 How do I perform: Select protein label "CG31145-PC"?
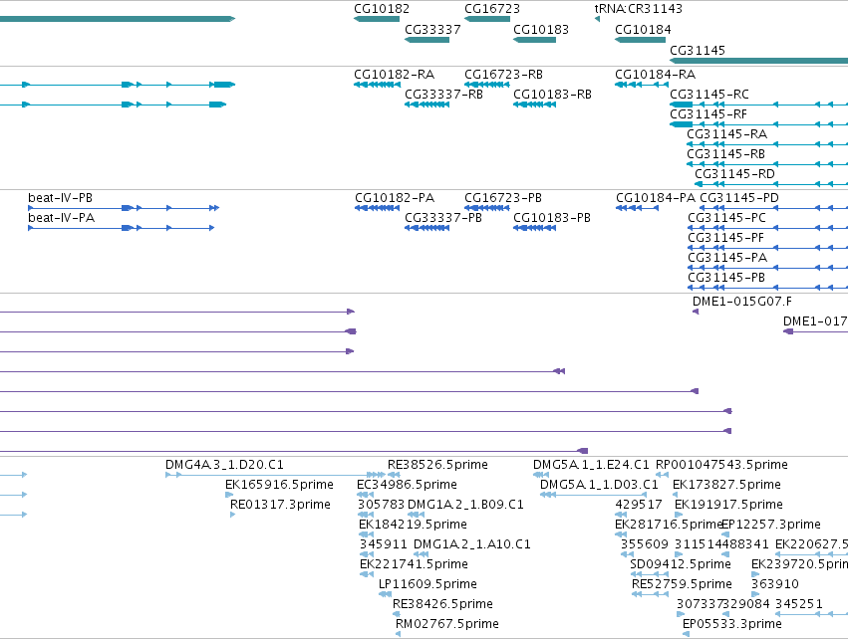click(726, 218)
